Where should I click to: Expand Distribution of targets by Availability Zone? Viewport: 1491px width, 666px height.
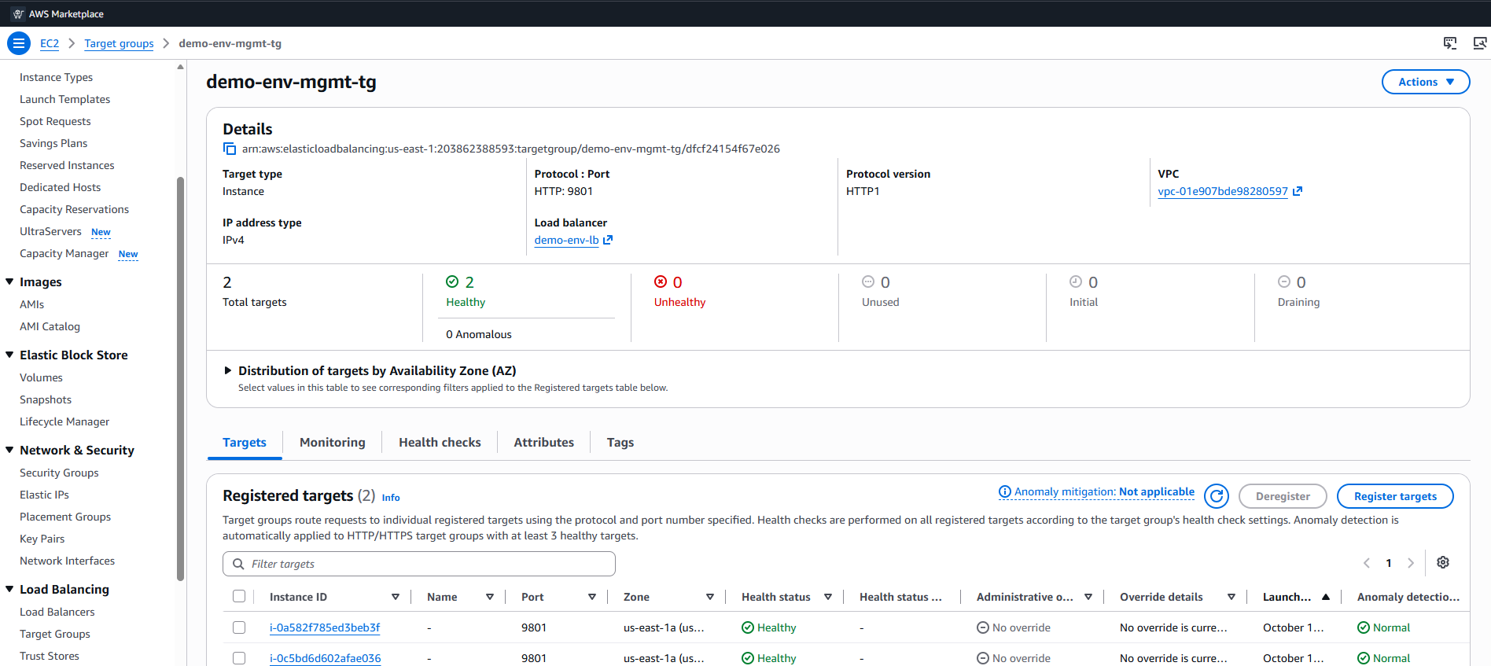pyautogui.click(x=228, y=370)
